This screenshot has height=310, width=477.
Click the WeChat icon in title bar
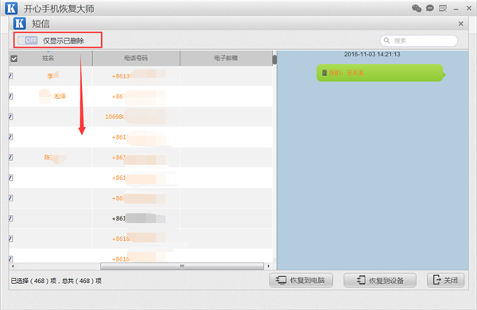[x=417, y=8]
